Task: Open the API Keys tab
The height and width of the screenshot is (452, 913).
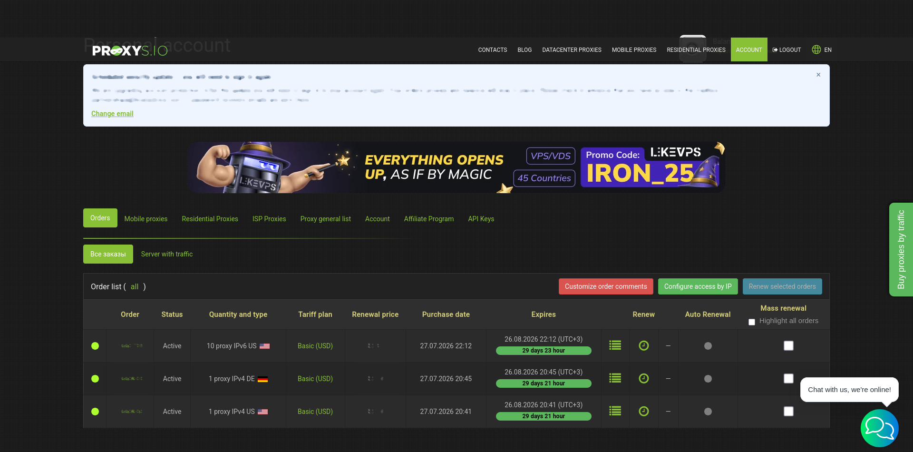Action: click(481, 219)
